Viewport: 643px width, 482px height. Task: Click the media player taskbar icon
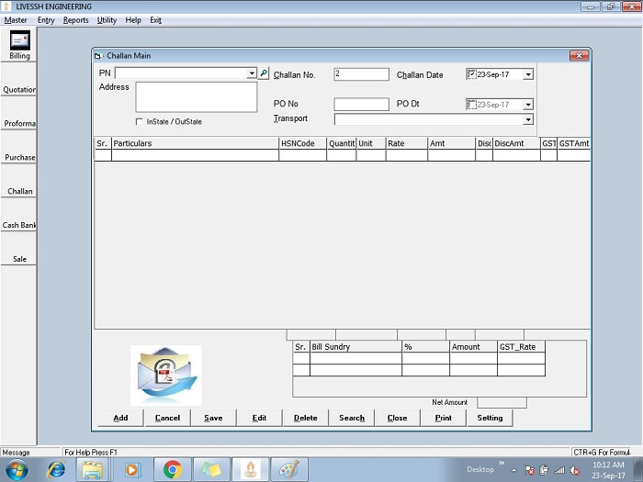(x=132, y=469)
